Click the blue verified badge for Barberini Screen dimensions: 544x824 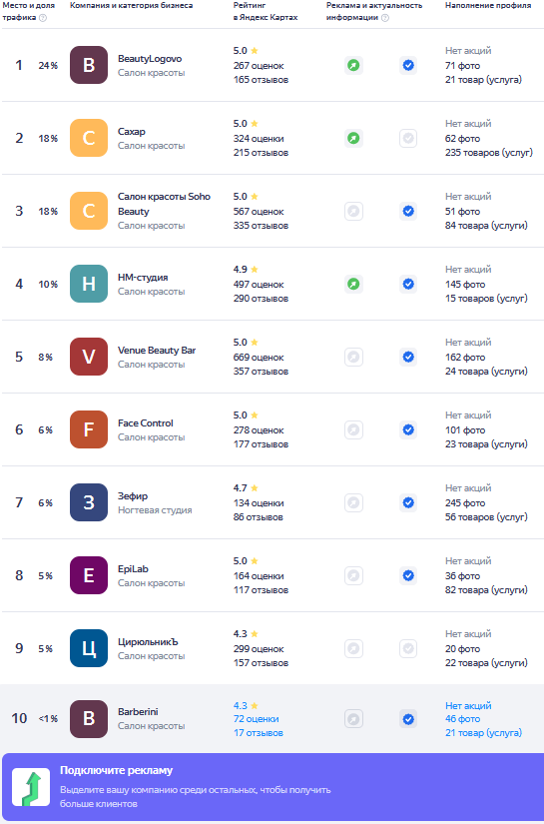click(408, 719)
